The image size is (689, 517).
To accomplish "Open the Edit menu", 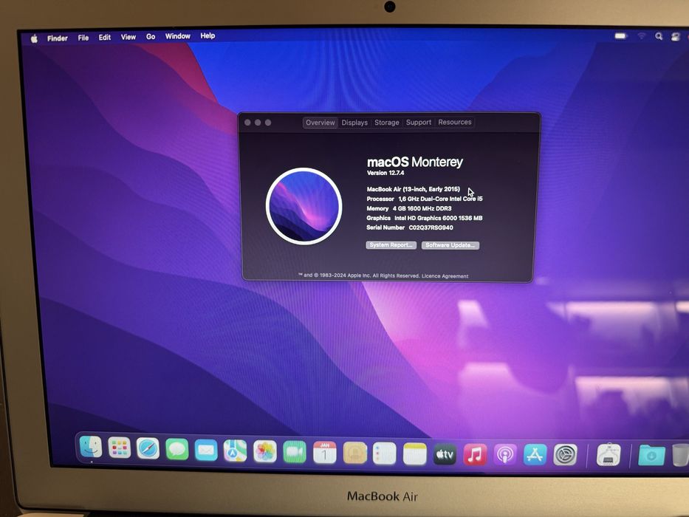I will 105,38.
